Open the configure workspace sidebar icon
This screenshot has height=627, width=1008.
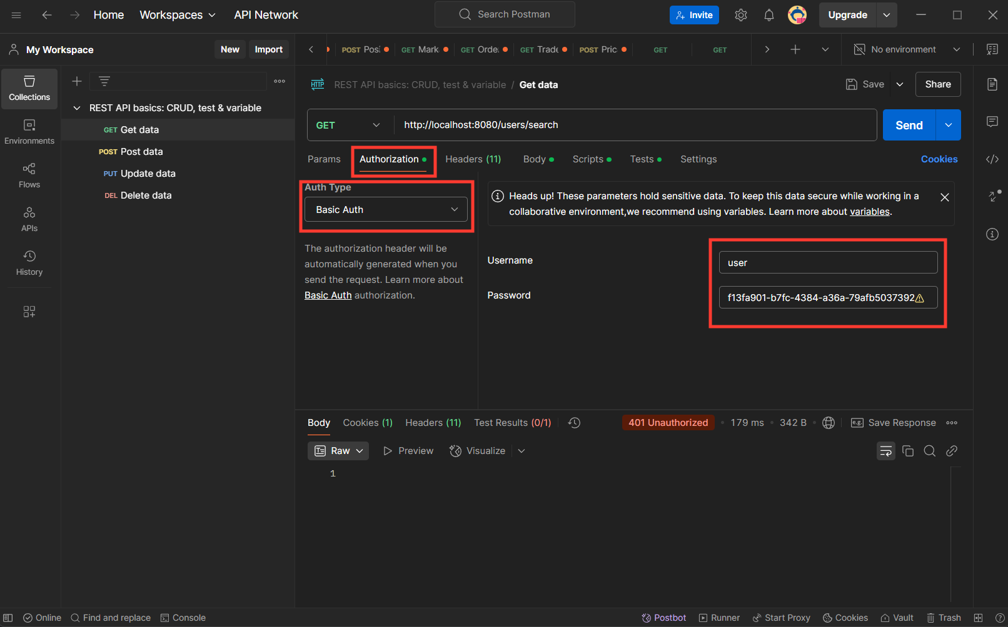[29, 312]
